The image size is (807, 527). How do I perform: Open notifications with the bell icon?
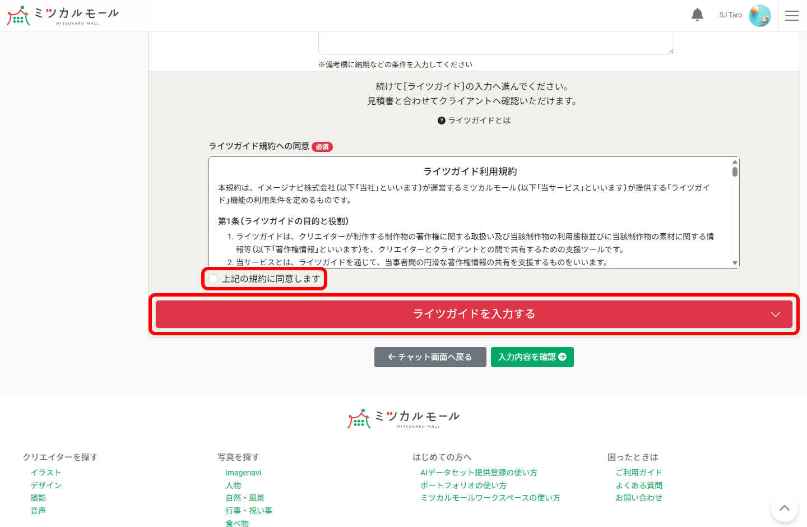(x=697, y=15)
